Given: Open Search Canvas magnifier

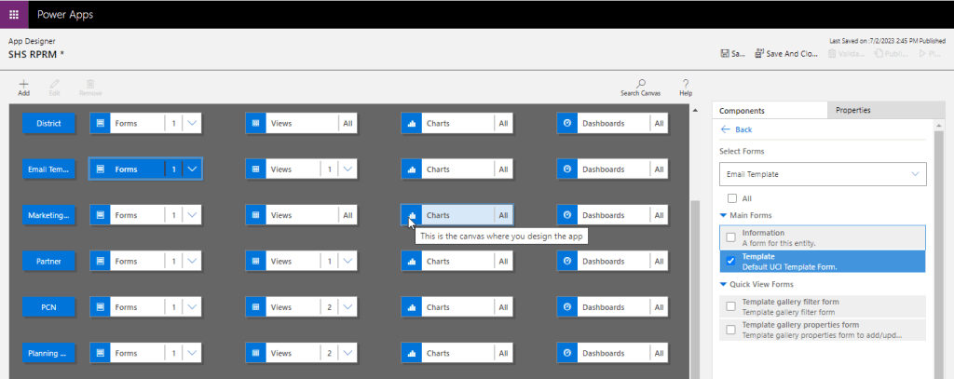Looking at the screenshot, I should click(640, 83).
